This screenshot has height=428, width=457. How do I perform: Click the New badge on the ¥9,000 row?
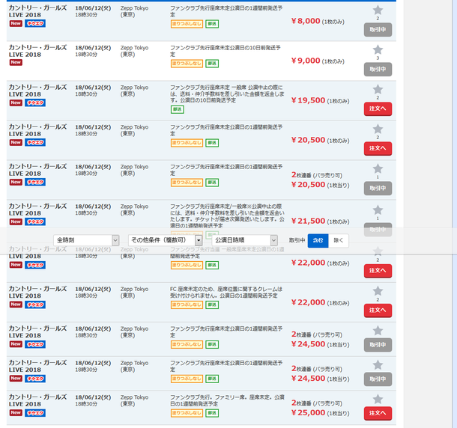coord(16,62)
